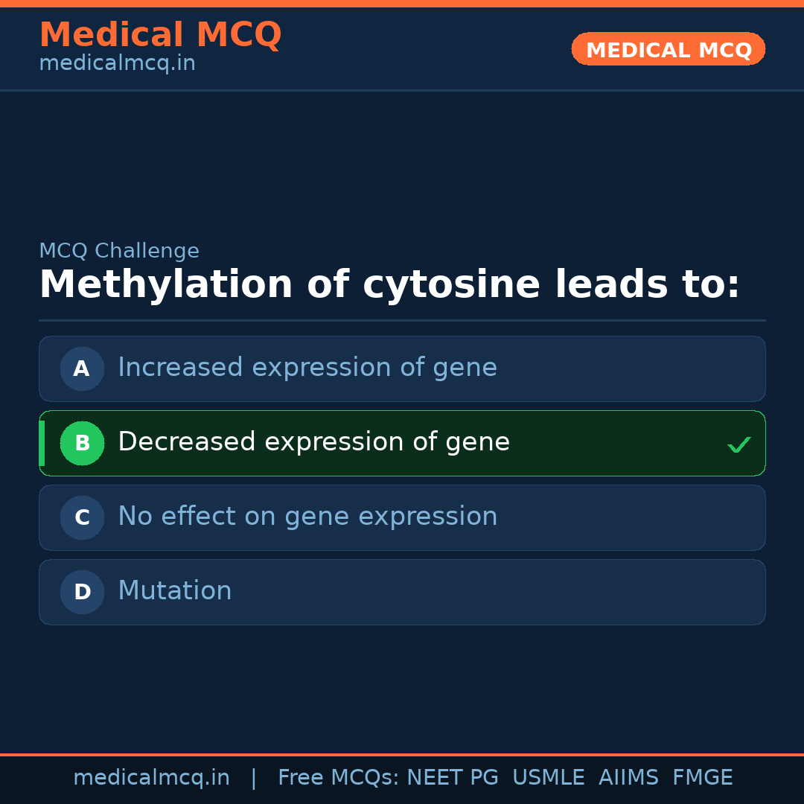Select the letter A circle badge
This screenshot has width=804, height=804.
82,368
